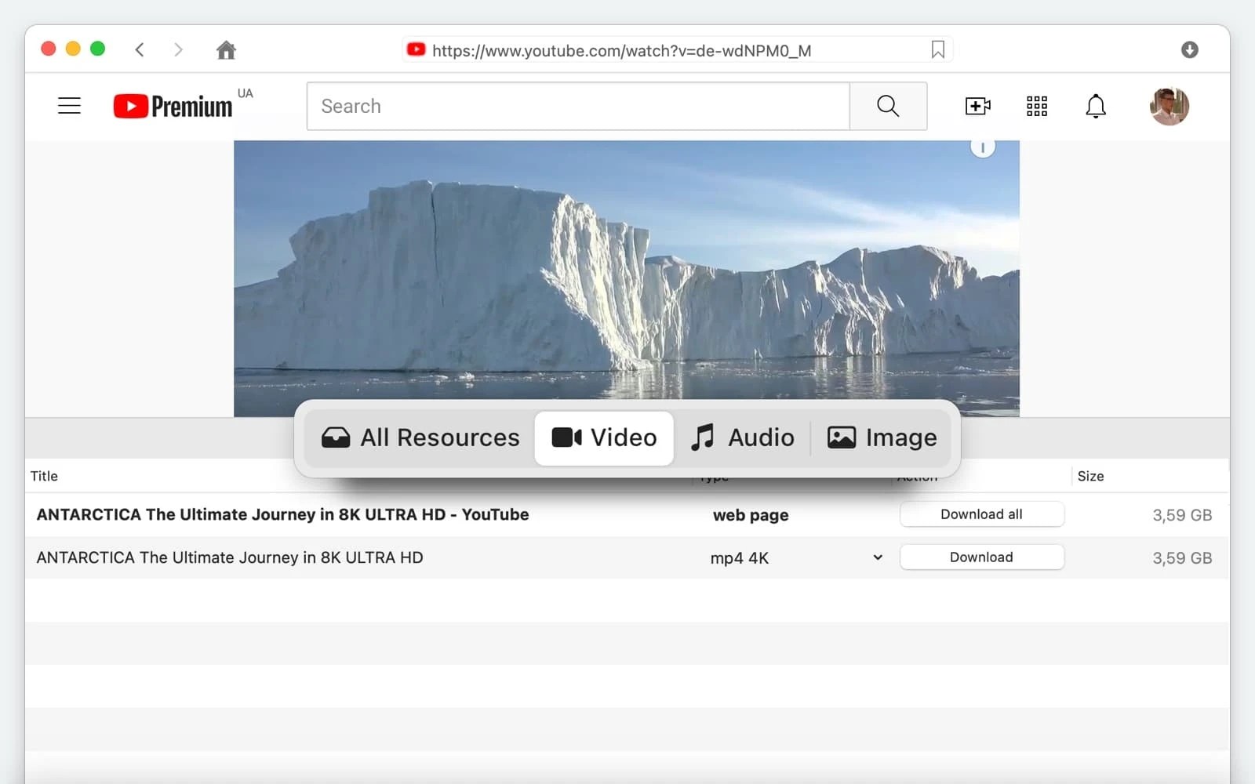
Task: Click the browser back arrow
Action: [140, 49]
